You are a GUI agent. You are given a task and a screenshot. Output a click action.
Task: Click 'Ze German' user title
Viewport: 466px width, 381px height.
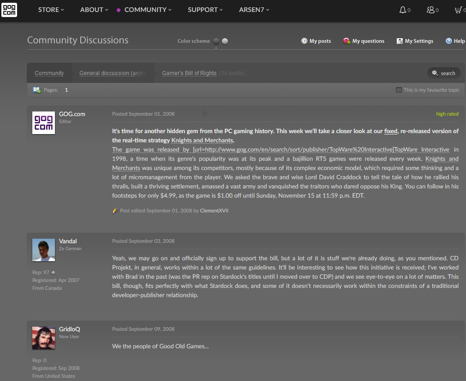tap(70, 249)
